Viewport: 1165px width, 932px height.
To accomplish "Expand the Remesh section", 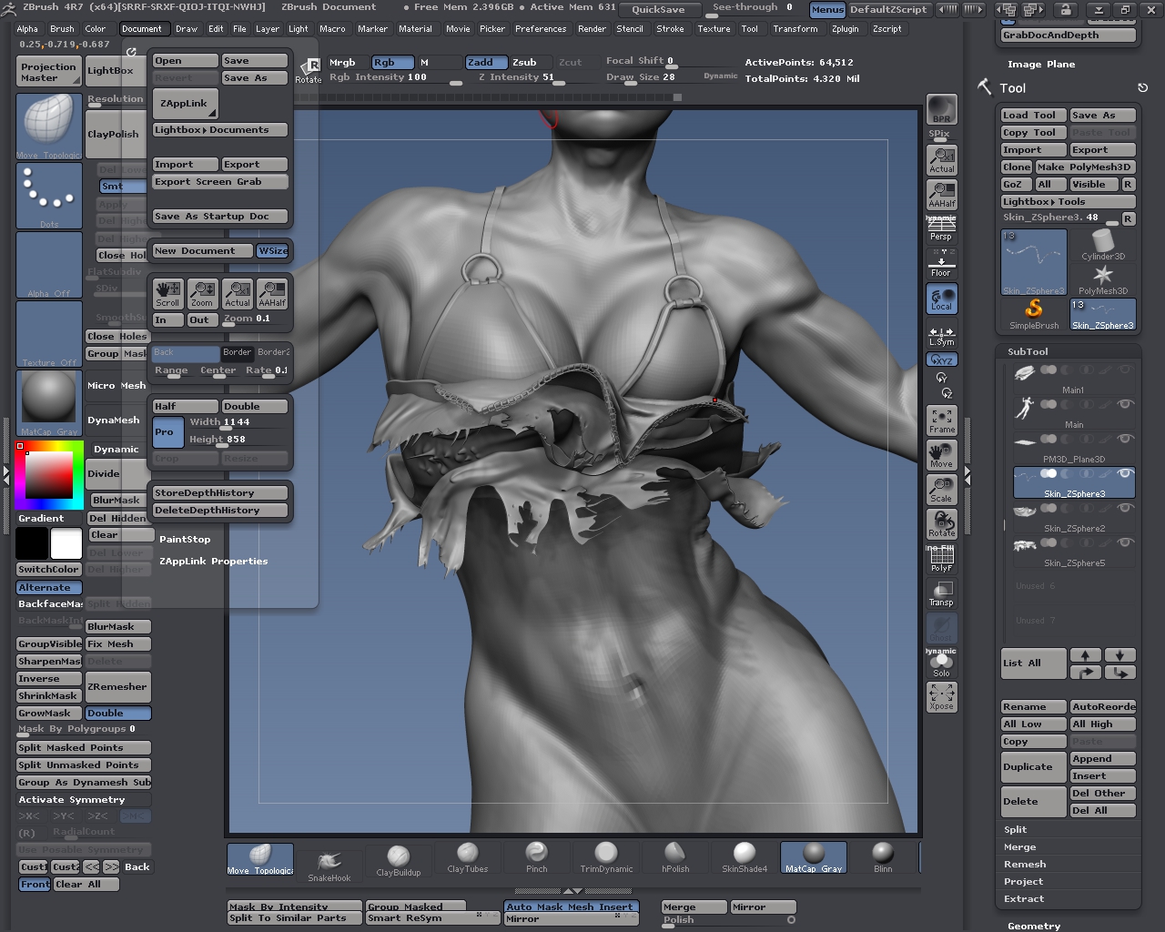I will click(x=1025, y=864).
